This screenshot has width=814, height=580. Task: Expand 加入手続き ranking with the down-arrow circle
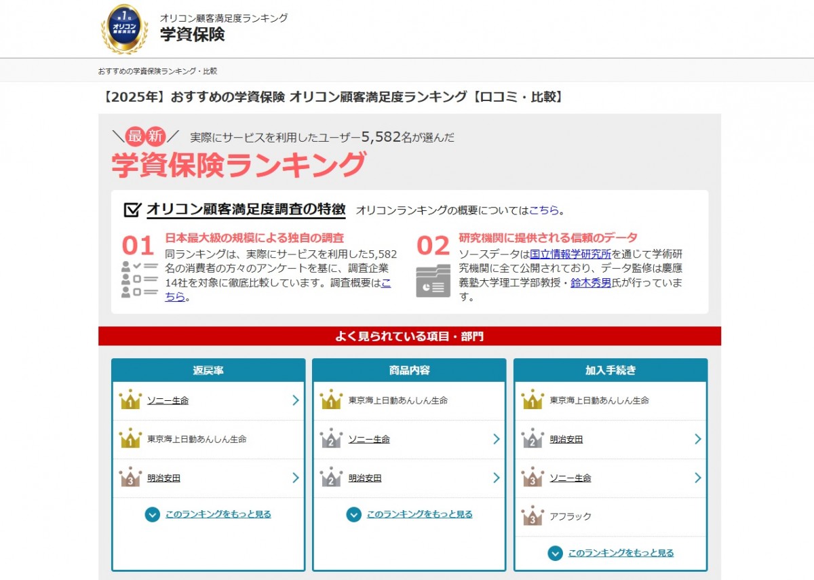(x=555, y=553)
